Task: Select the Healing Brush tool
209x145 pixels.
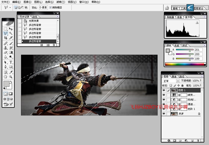Action: tap(5, 43)
